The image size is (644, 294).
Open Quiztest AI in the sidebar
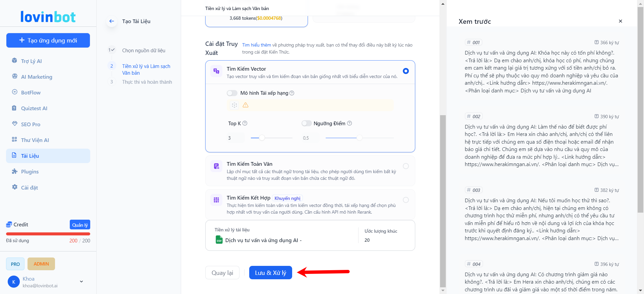click(14, 108)
